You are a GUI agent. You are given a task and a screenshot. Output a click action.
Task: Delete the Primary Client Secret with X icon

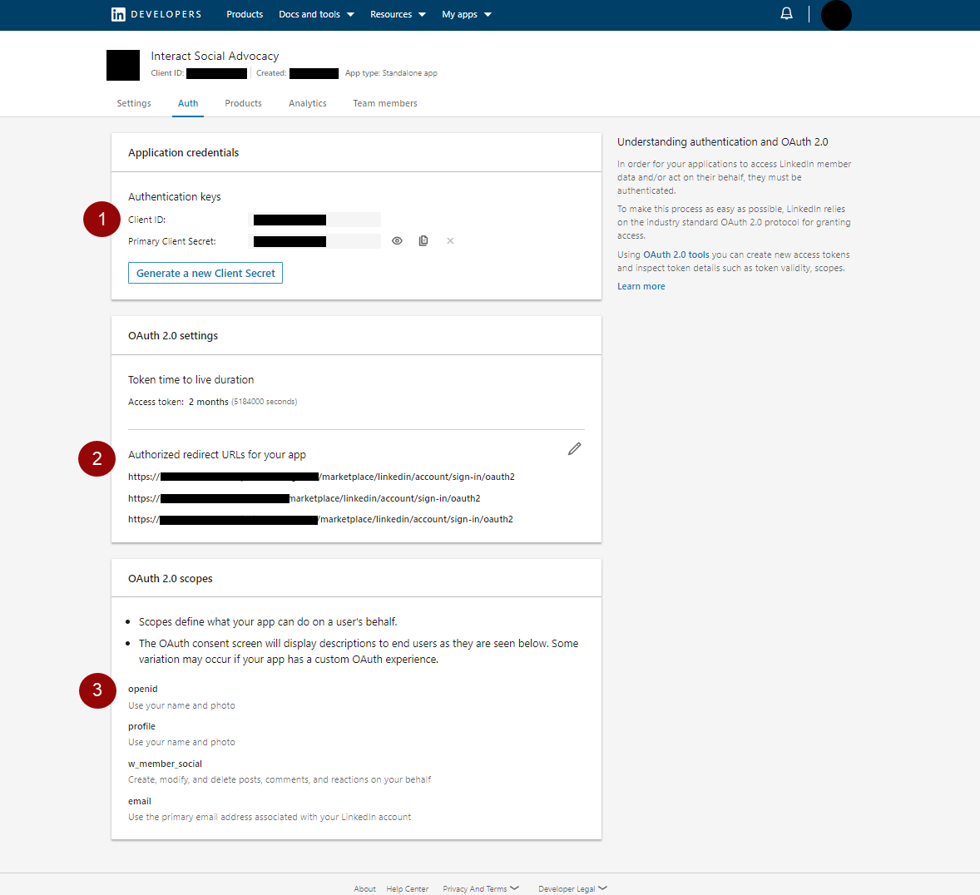[450, 240]
